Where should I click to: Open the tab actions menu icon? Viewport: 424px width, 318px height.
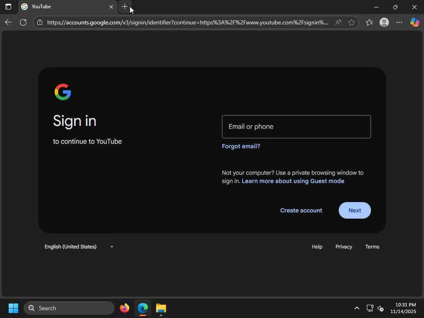[x=8, y=7]
